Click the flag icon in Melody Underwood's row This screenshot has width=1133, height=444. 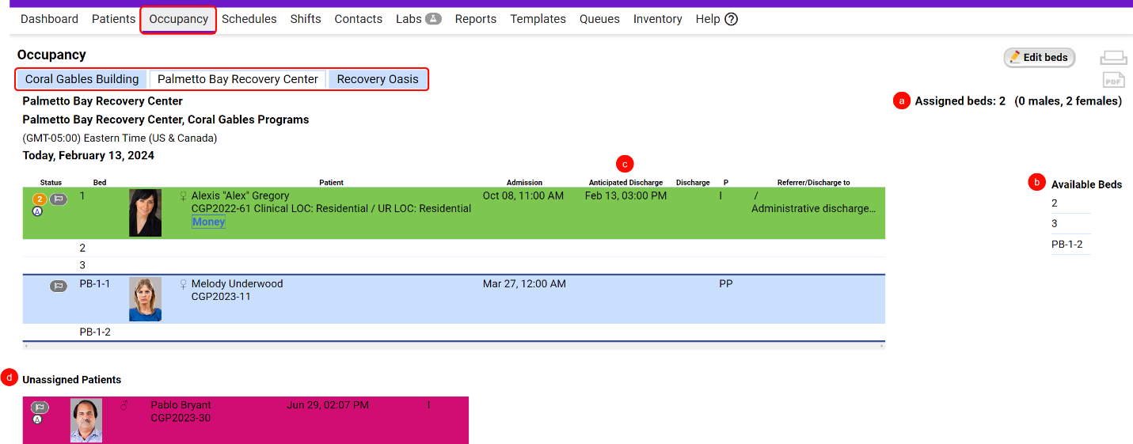coord(59,286)
